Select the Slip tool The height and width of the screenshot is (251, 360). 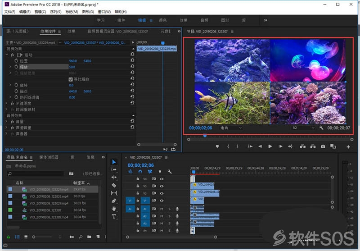(x=114, y=193)
